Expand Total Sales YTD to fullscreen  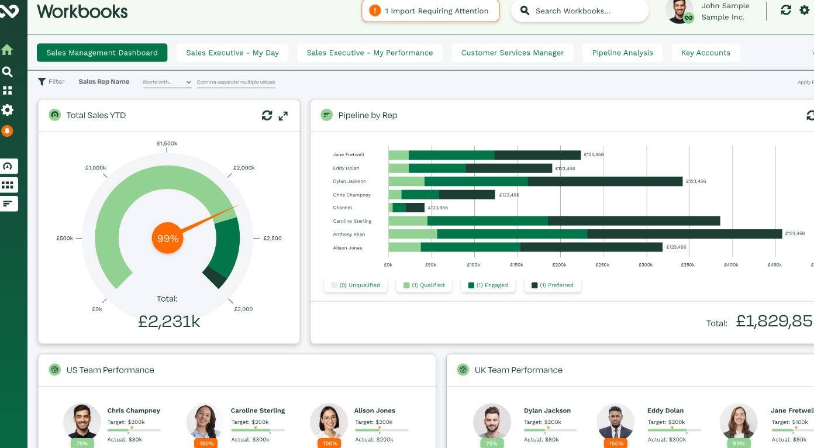point(283,116)
